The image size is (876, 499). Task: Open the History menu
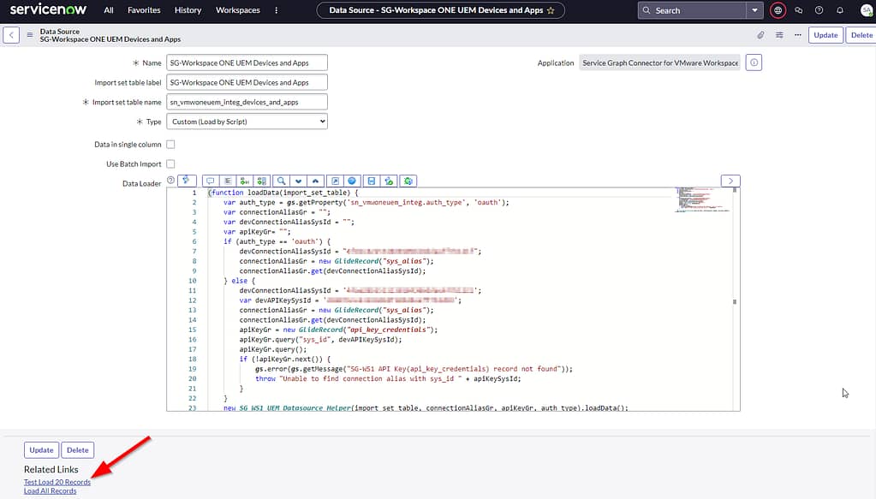tap(188, 10)
